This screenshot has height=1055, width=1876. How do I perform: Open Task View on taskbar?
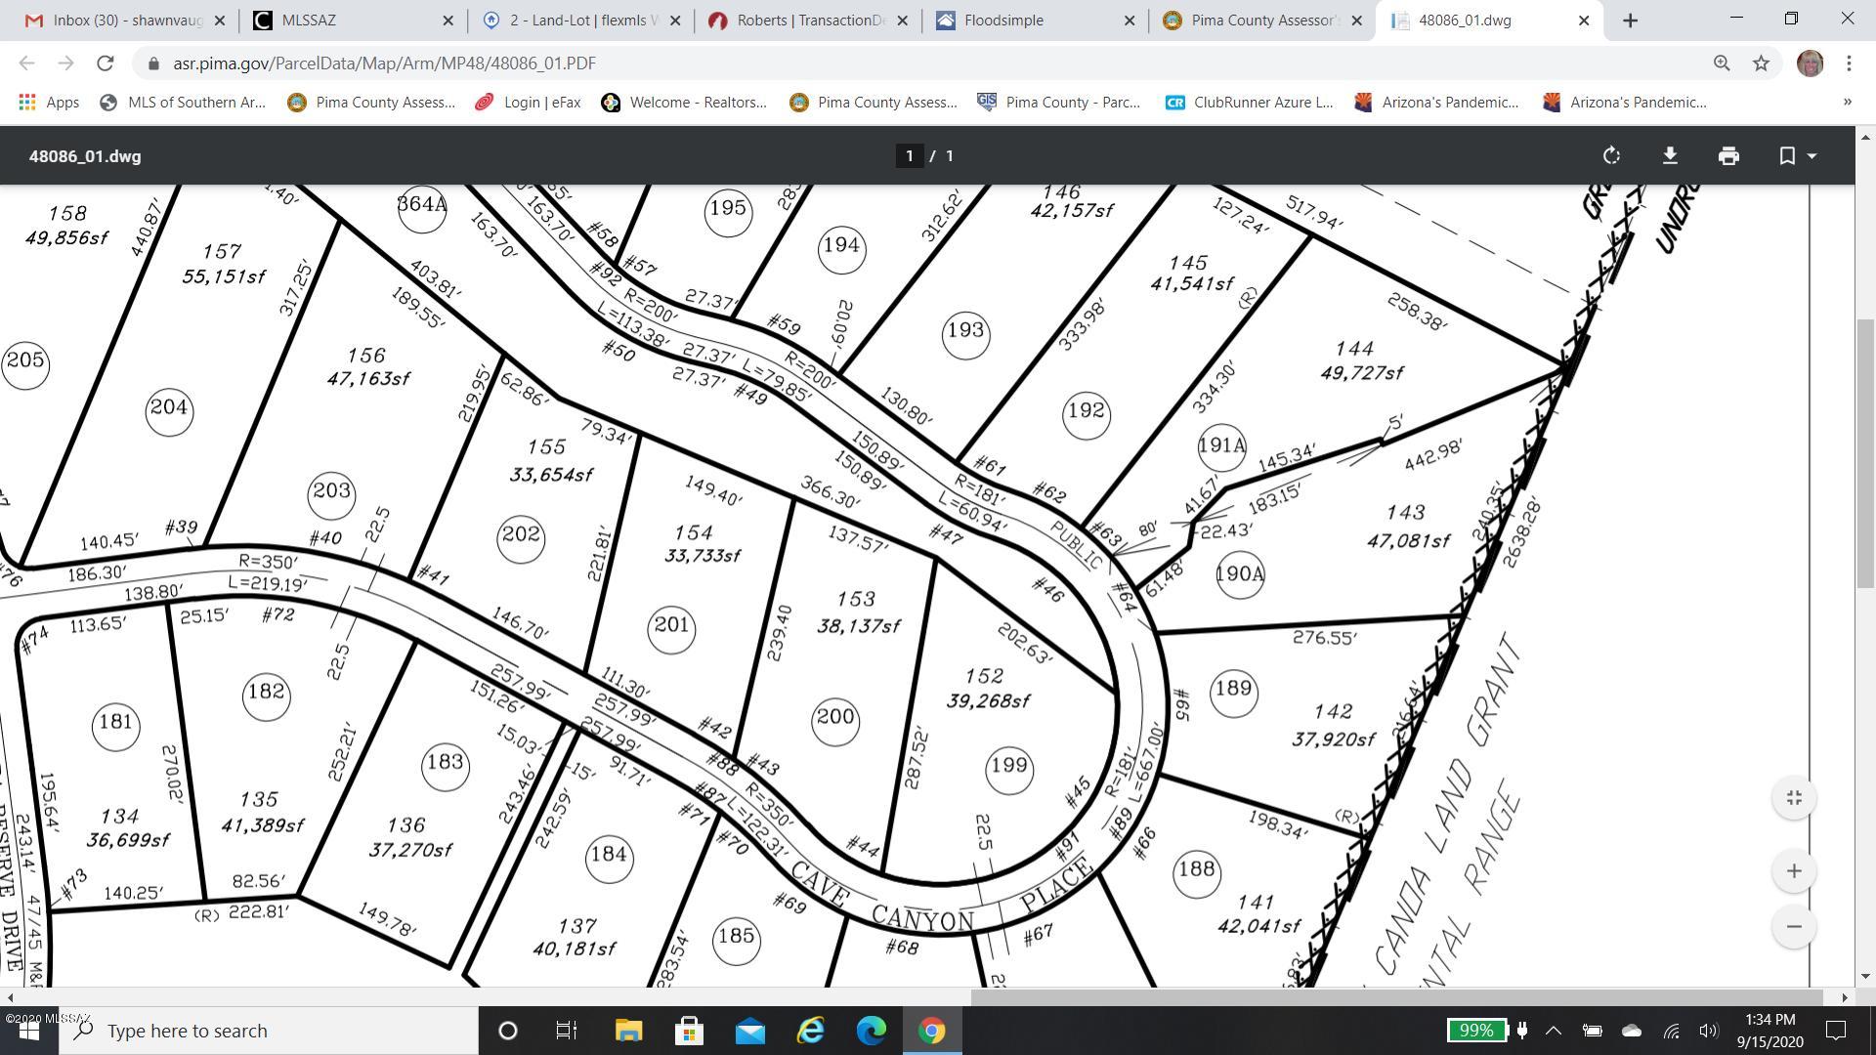pos(566,1031)
